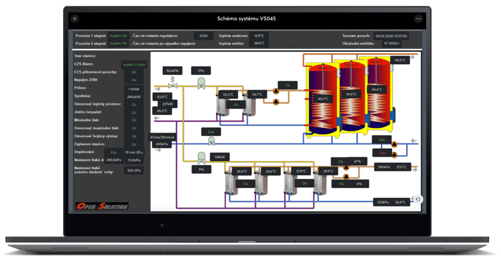The width and height of the screenshot is (501, 261).
Task: Open the three-dots options menu
Action: (x=418, y=19)
